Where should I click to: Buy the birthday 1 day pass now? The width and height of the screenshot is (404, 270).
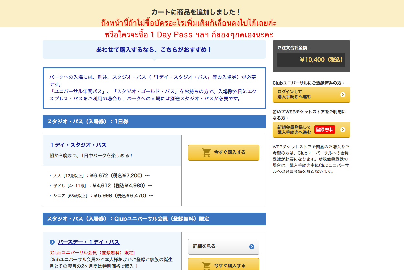[x=224, y=264]
